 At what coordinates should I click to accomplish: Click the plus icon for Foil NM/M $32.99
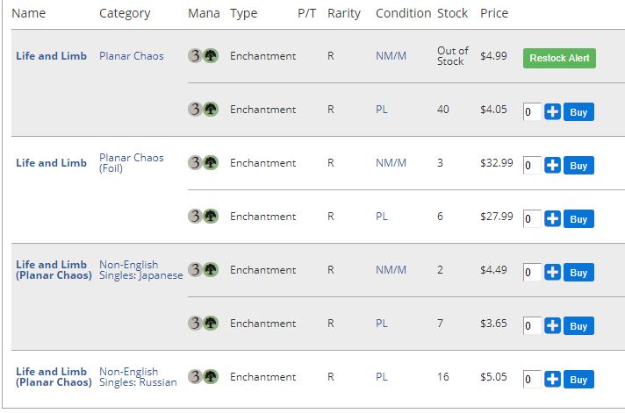click(x=552, y=165)
